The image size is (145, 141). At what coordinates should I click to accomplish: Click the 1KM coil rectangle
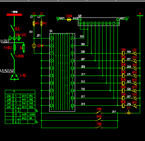(x=123, y=53)
